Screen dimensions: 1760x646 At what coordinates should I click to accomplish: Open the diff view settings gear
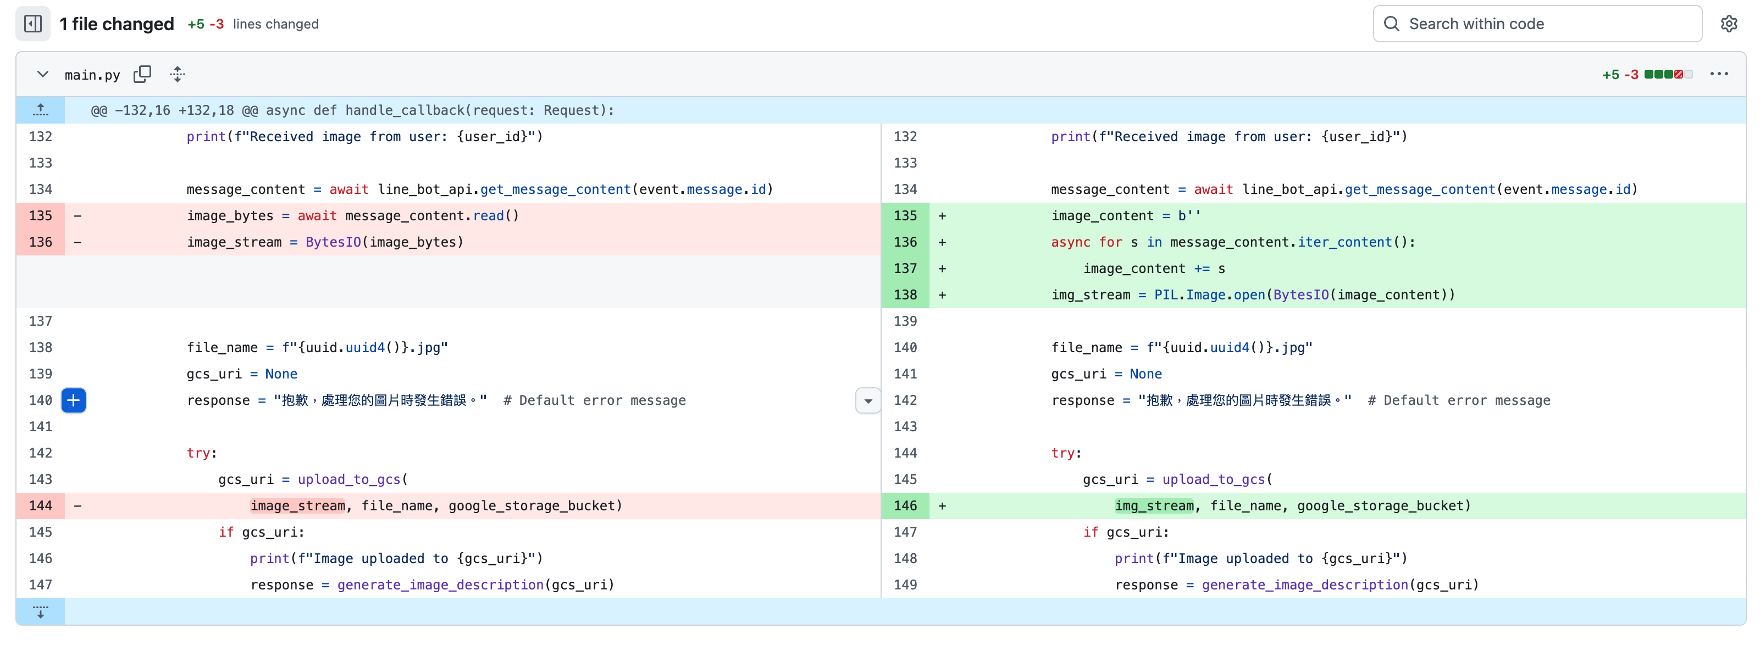pyautogui.click(x=1729, y=24)
